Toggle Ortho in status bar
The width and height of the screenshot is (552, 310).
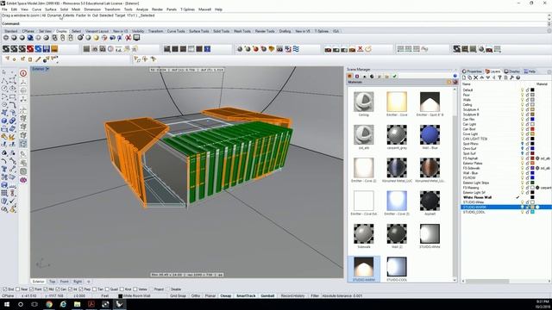pyautogui.click(x=196, y=296)
